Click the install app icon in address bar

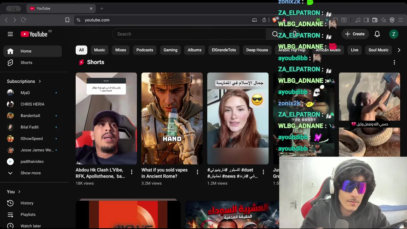coord(254,20)
